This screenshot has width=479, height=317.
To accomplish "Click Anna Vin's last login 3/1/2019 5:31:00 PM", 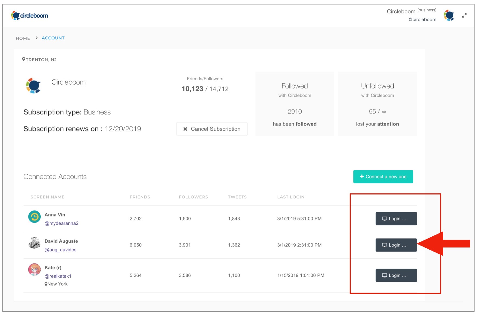I will click(299, 219).
